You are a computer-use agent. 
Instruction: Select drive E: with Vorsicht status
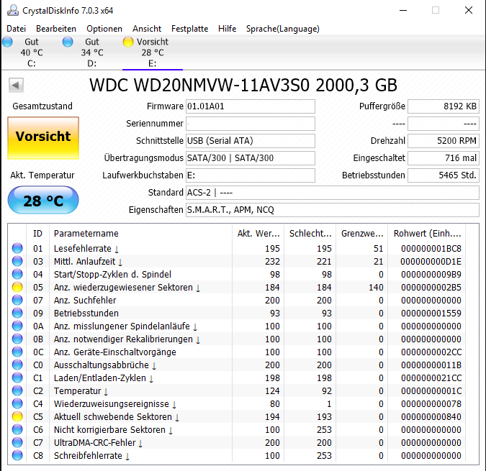coord(153,52)
